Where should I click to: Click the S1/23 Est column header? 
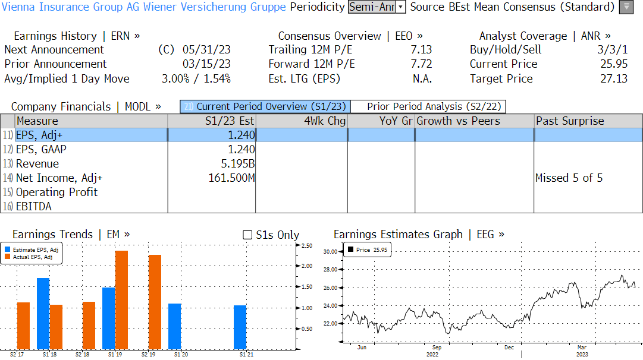coord(212,121)
